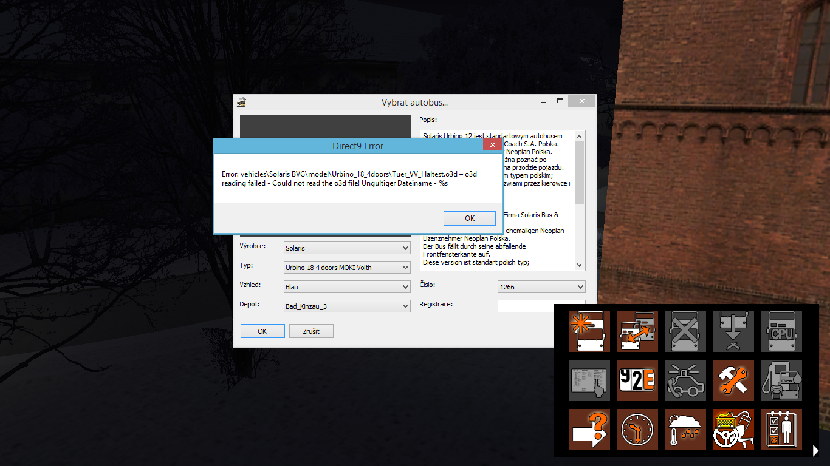Expand the Výrobce dropdown showing Solaris
The width and height of the screenshot is (830, 466).
pos(347,248)
